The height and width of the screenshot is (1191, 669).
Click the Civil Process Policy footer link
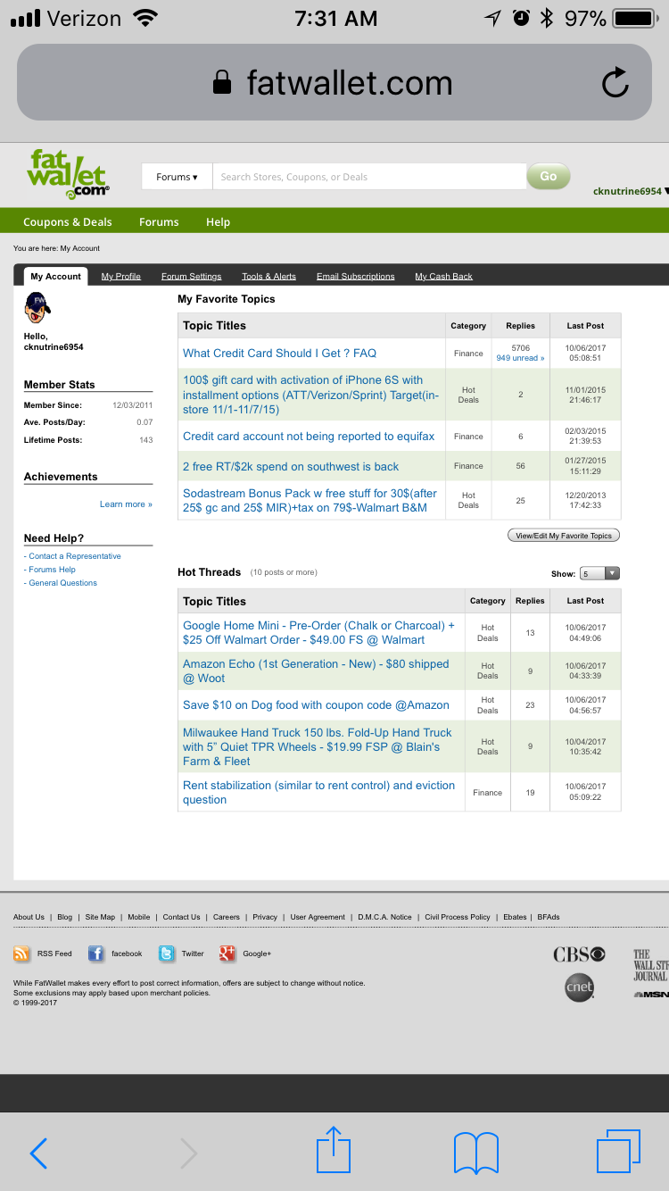[x=458, y=917]
